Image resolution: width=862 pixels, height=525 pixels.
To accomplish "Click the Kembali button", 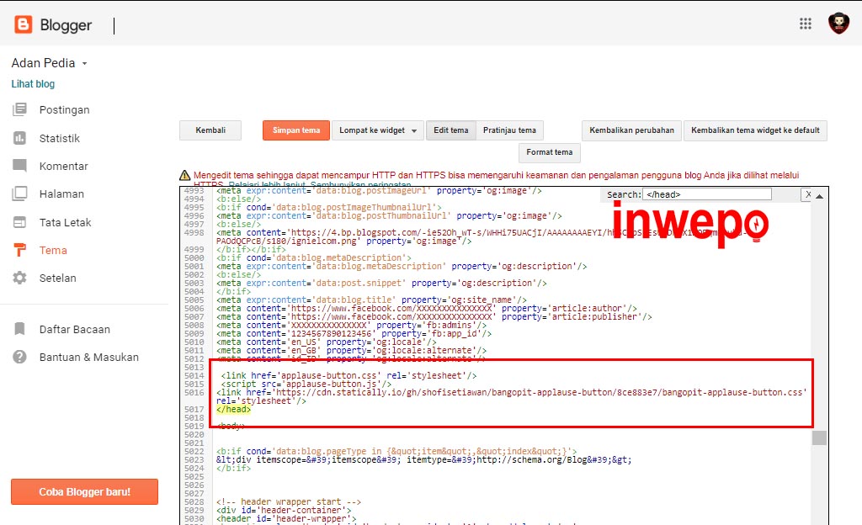I will pyautogui.click(x=210, y=130).
